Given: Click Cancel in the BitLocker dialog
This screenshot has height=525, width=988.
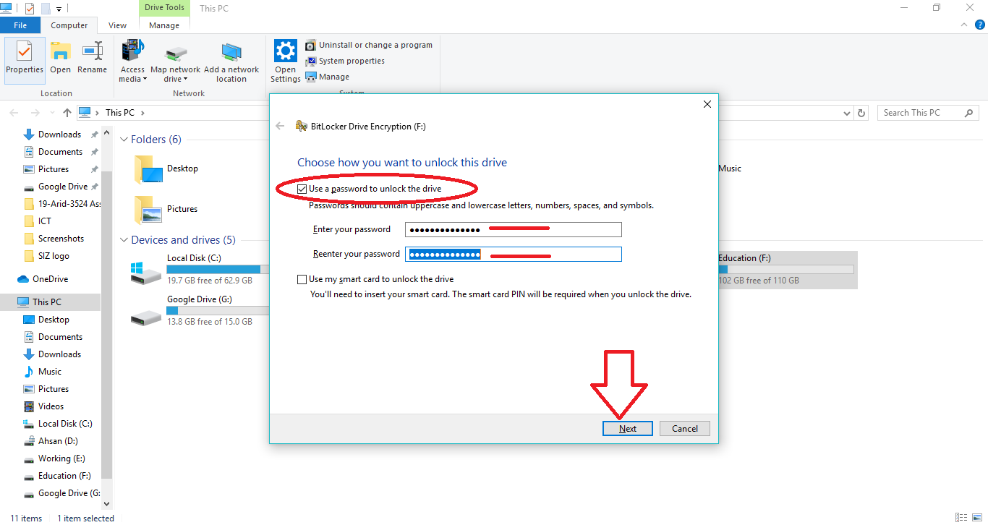Looking at the screenshot, I should click(x=685, y=429).
